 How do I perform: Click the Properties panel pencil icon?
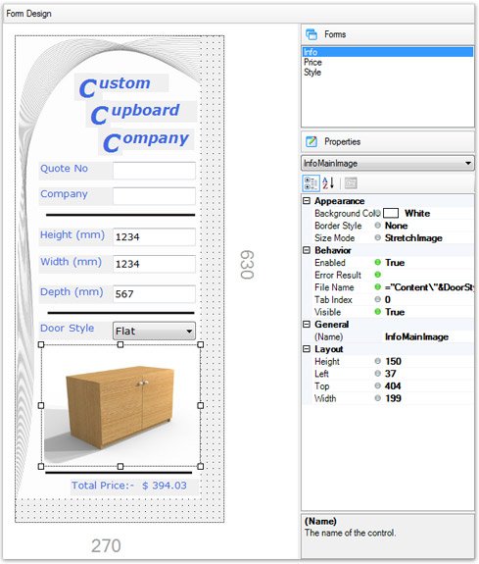click(x=311, y=141)
